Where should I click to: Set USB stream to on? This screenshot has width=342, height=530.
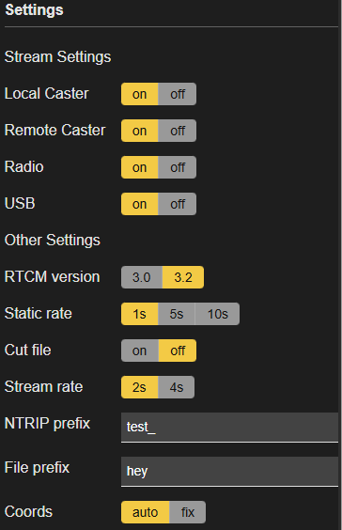pyautogui.click(x=140, y=204)
